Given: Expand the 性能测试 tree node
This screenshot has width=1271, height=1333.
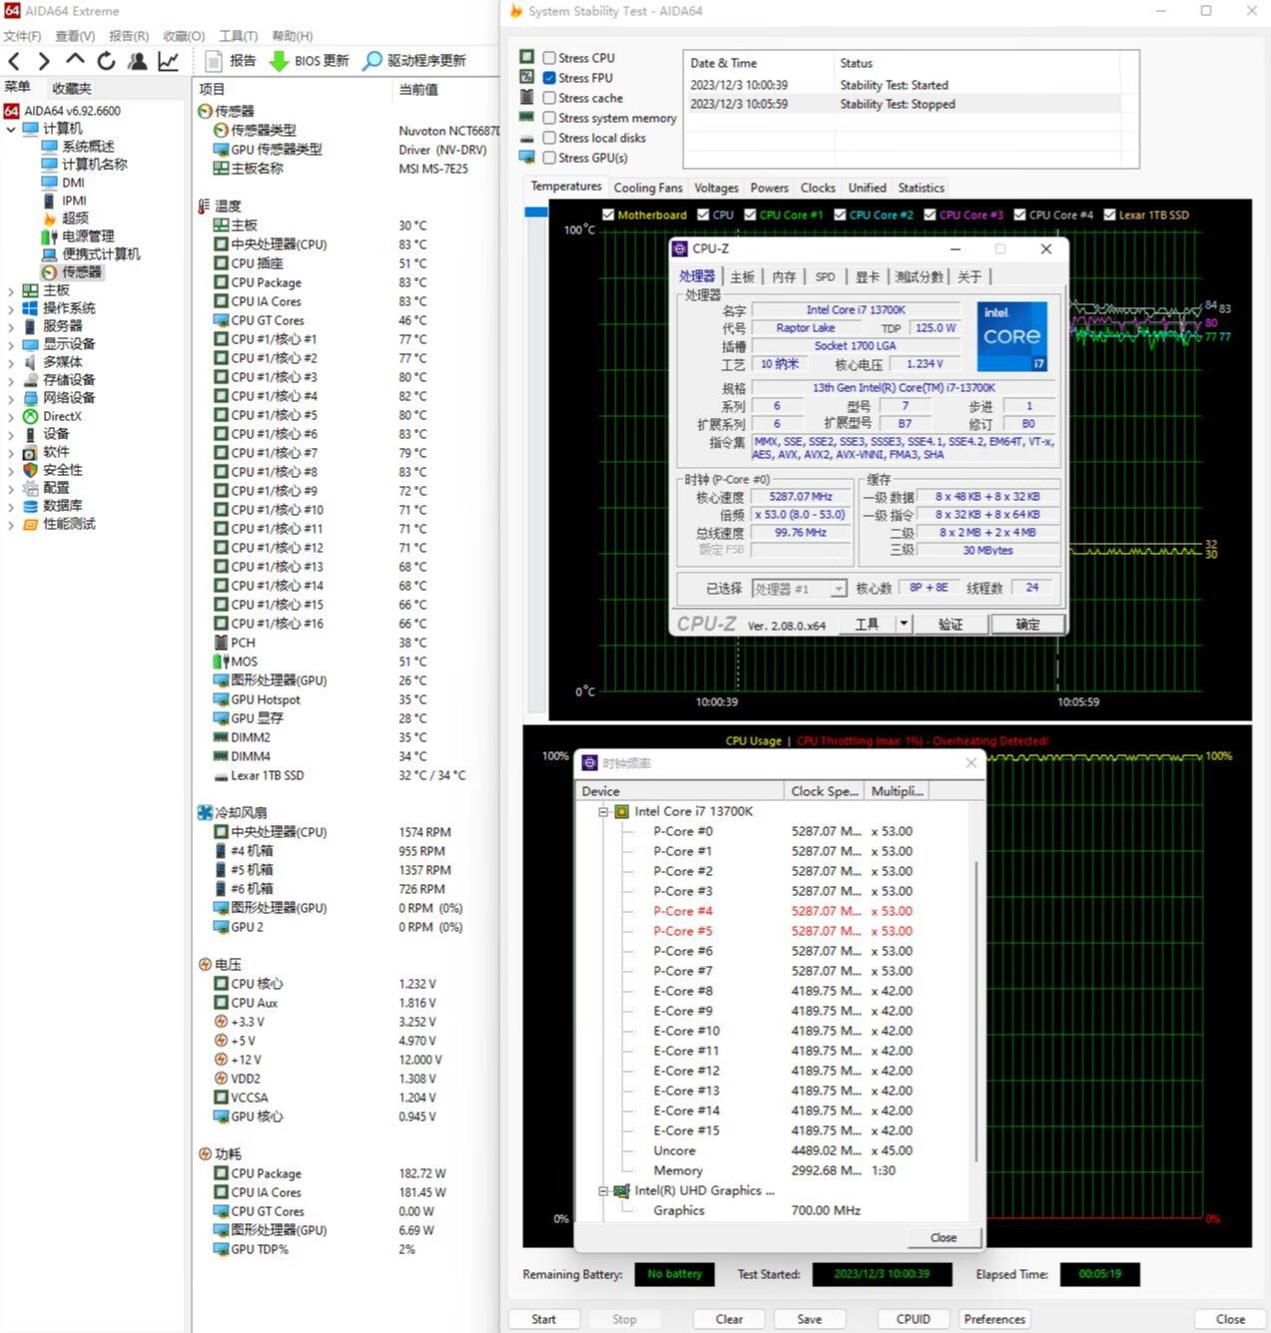Looking at the screenshot, I should (x=11, y=524).
